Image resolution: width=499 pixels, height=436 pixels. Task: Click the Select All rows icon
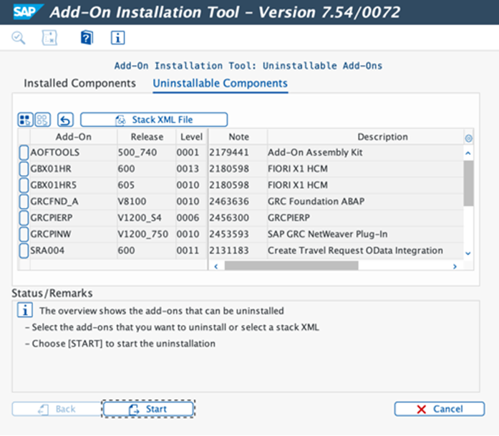pyautogui.click(x=25, y=120)
